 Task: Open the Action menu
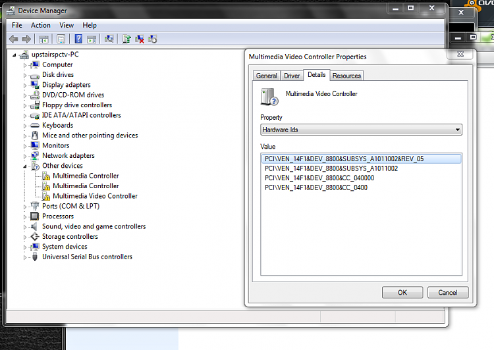[41, 25]
